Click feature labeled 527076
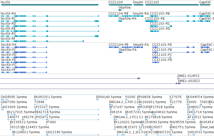 (x=176, y=97)
